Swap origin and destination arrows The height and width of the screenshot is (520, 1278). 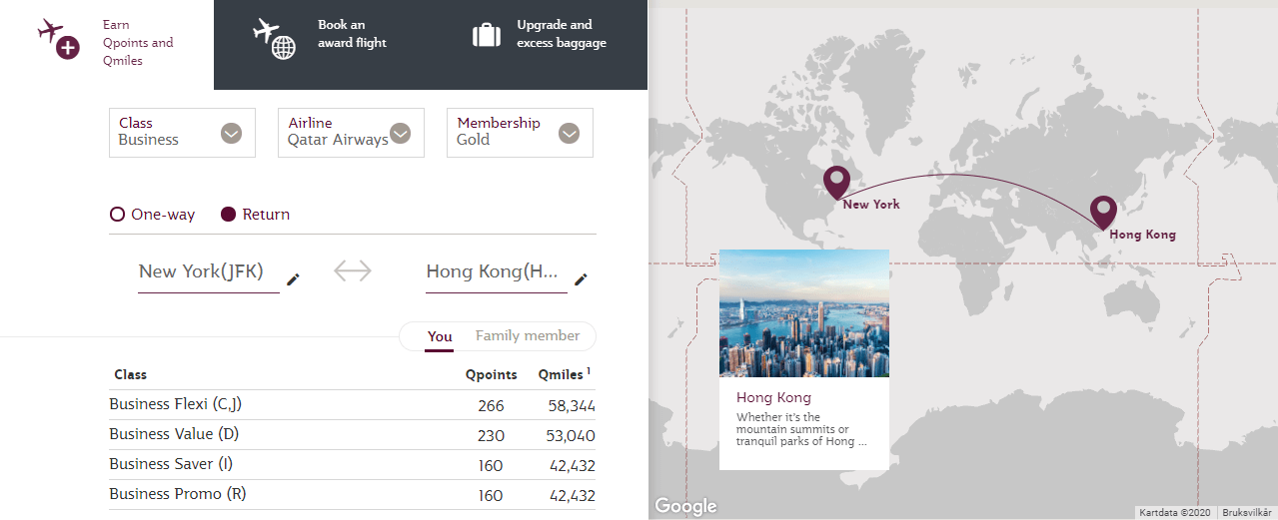[353, 270]
